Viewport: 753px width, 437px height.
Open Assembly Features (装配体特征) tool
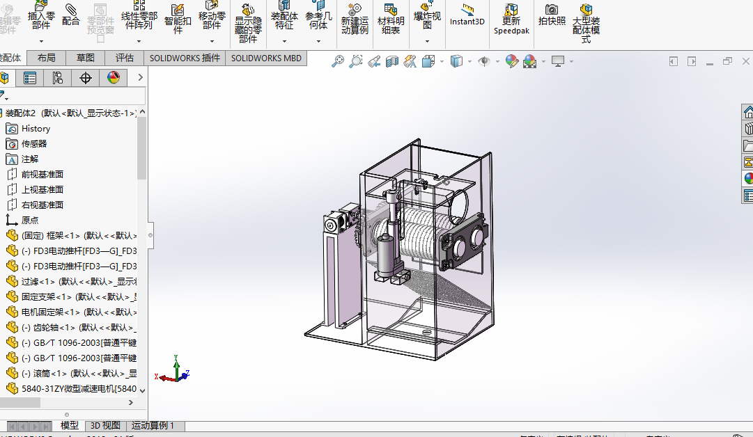[284, 17]
